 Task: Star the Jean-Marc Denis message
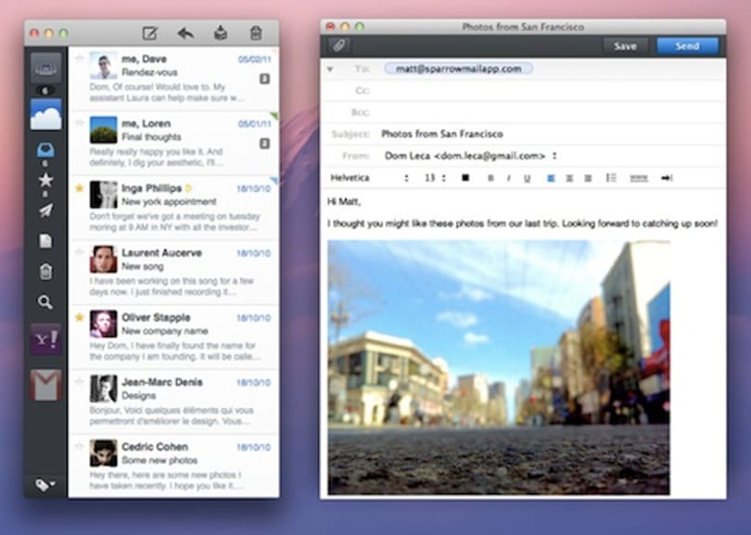pyautogui.click(x=80, y=382)
